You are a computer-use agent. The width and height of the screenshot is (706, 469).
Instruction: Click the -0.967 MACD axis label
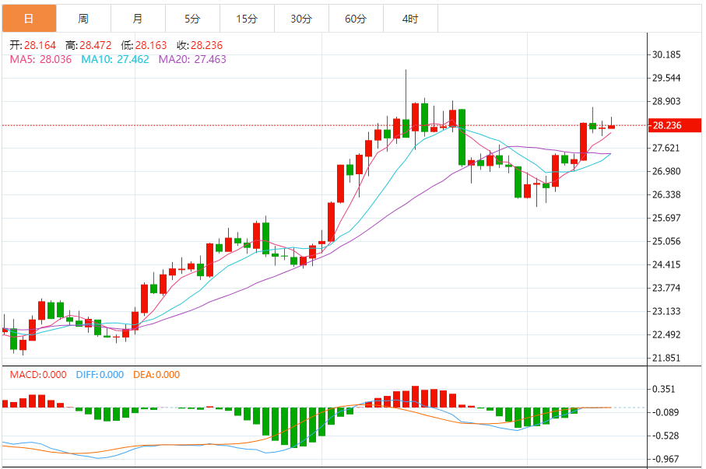[665, 459]
